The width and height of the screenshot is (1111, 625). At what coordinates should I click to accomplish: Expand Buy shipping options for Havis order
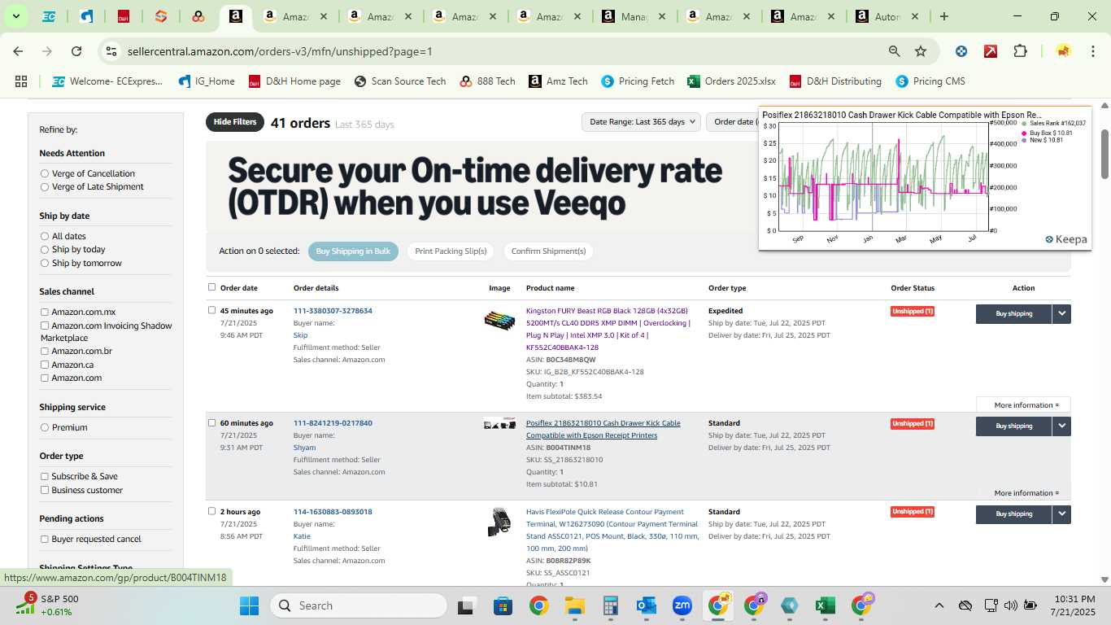coord(1061,514)
